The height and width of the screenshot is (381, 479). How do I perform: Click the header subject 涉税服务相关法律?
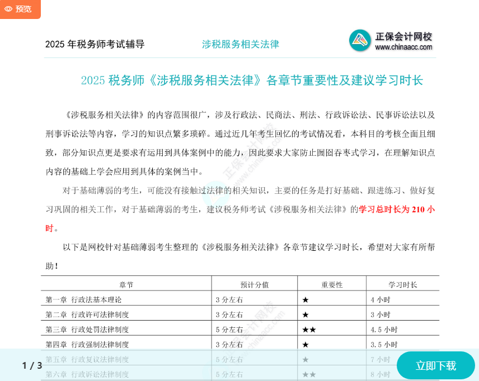click(241, 44)
